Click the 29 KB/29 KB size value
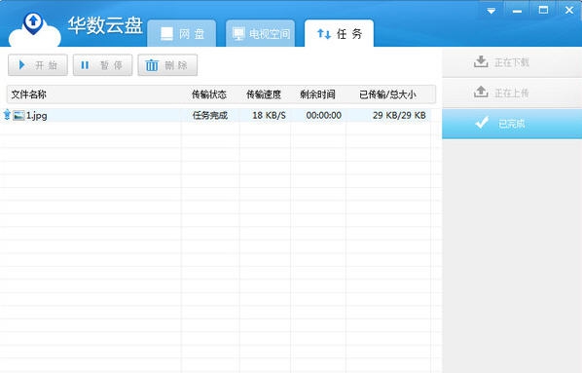Image resolution: width=582 pixels, height=373 pixels. coord(399,115)
